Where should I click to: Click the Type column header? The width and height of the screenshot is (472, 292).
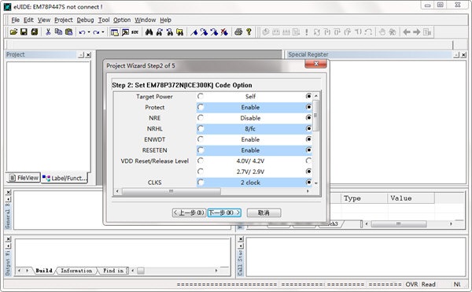coord(364,198)
